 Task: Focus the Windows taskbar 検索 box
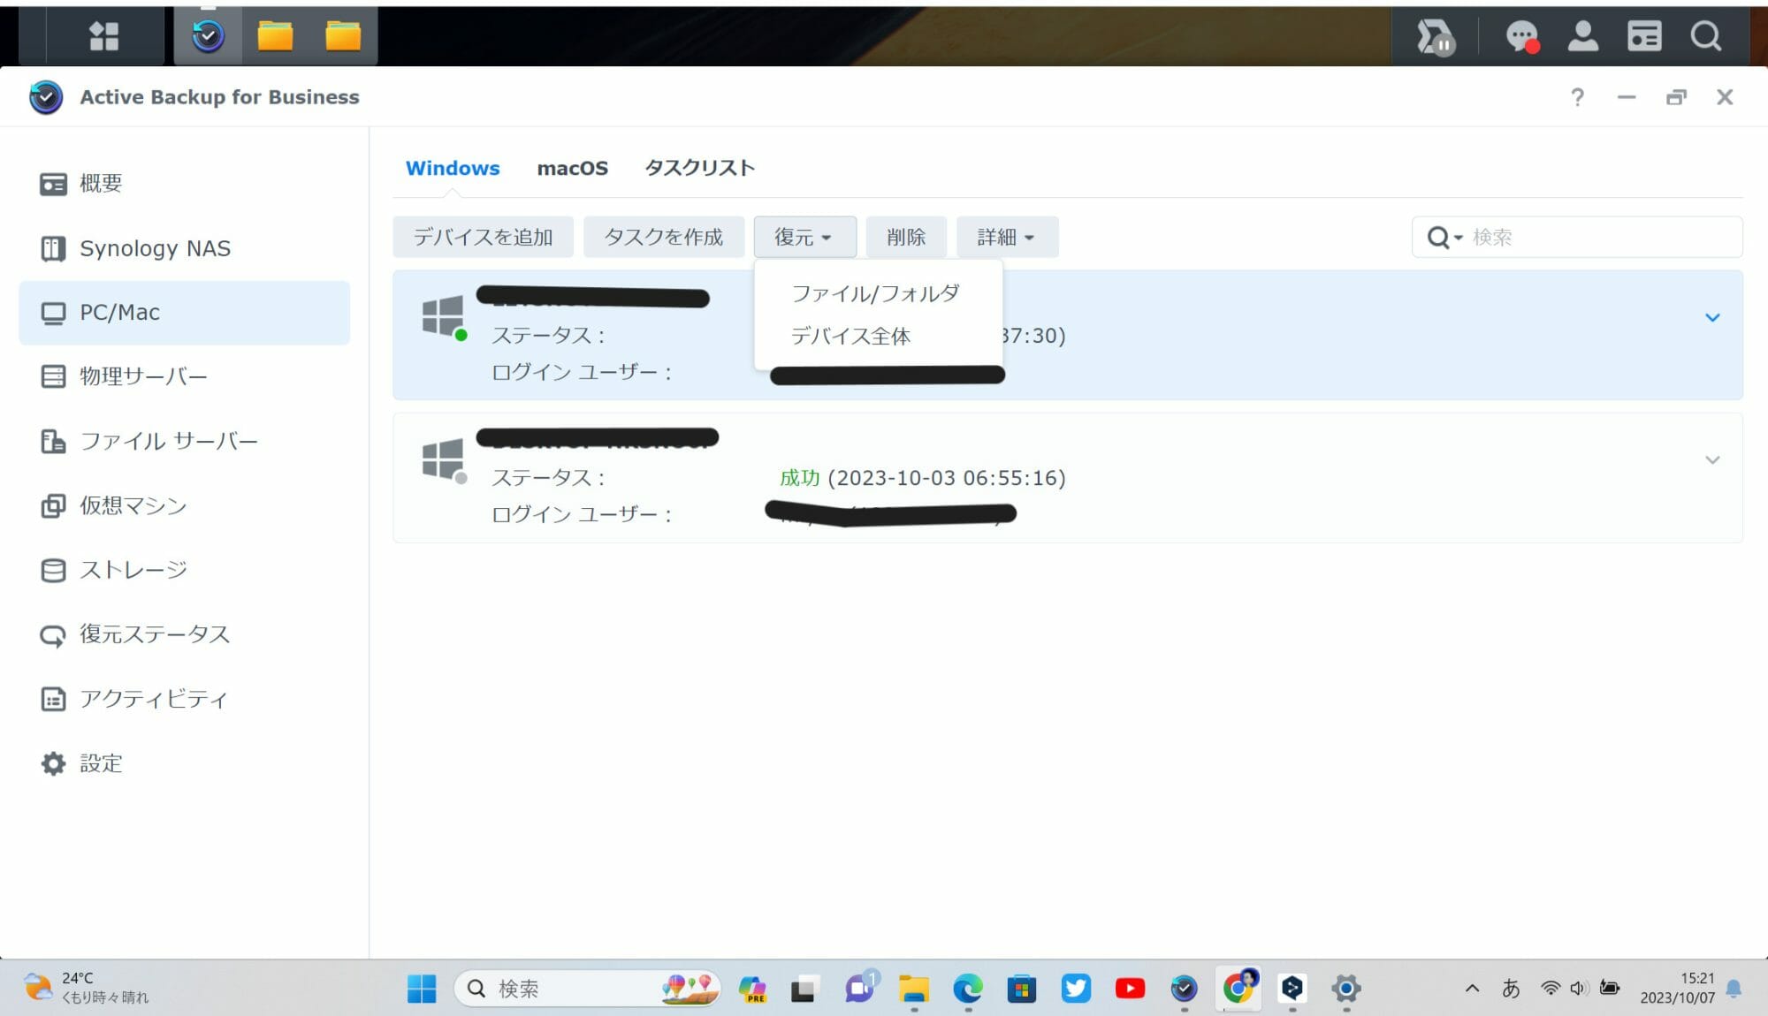click(x=587, y=989)
